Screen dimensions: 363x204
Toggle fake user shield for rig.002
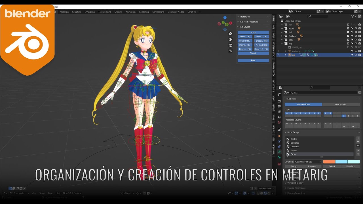360,93
